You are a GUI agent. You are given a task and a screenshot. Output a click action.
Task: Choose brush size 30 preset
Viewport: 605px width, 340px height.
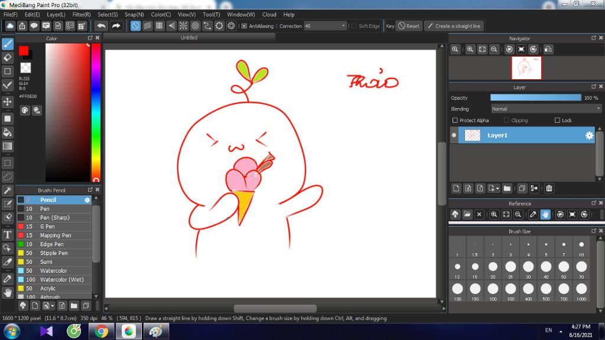528,269
